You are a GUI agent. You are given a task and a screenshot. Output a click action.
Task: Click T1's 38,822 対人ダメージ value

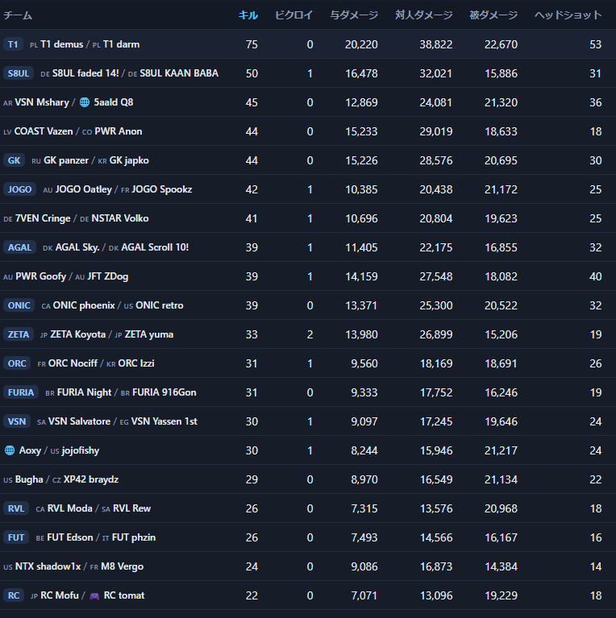point(435,44)
